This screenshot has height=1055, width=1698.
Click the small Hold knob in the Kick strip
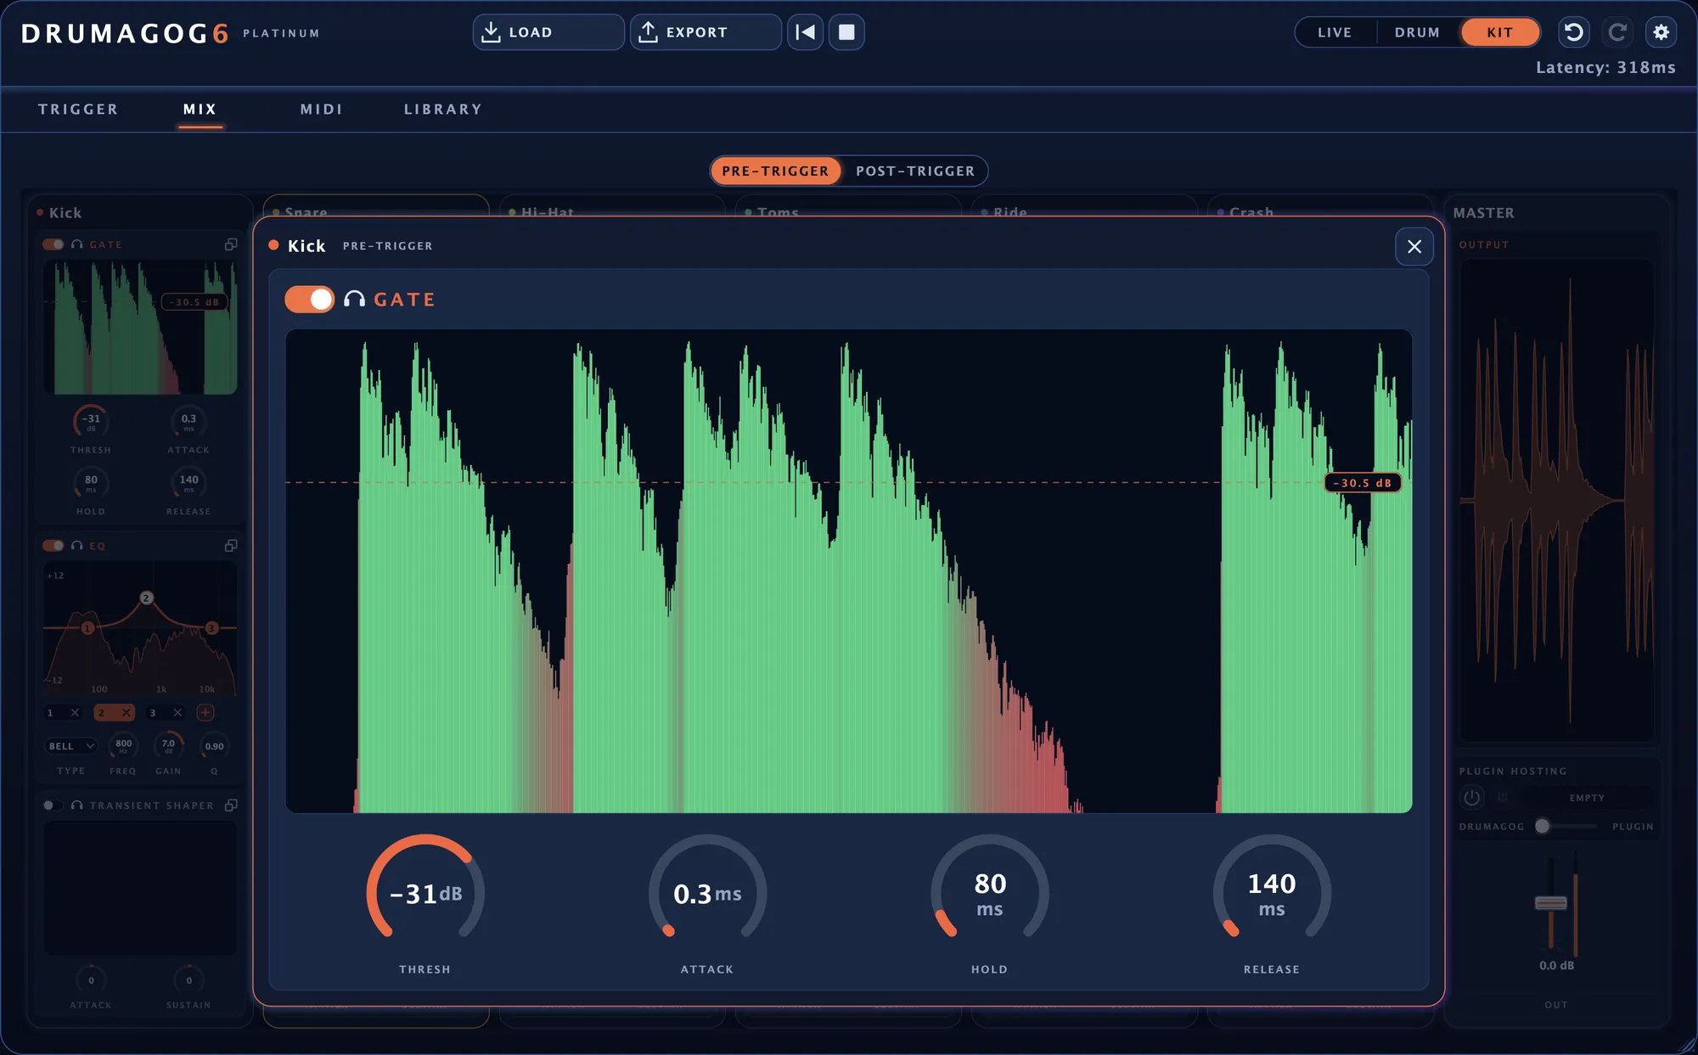coord(92,482)
